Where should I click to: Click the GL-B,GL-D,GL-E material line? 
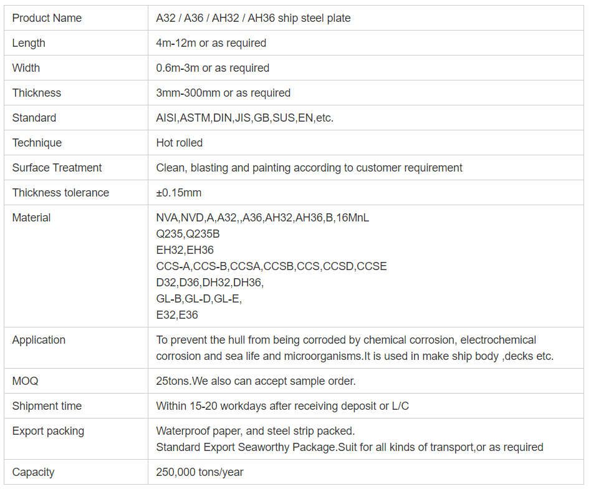click(x=199, y=299)
